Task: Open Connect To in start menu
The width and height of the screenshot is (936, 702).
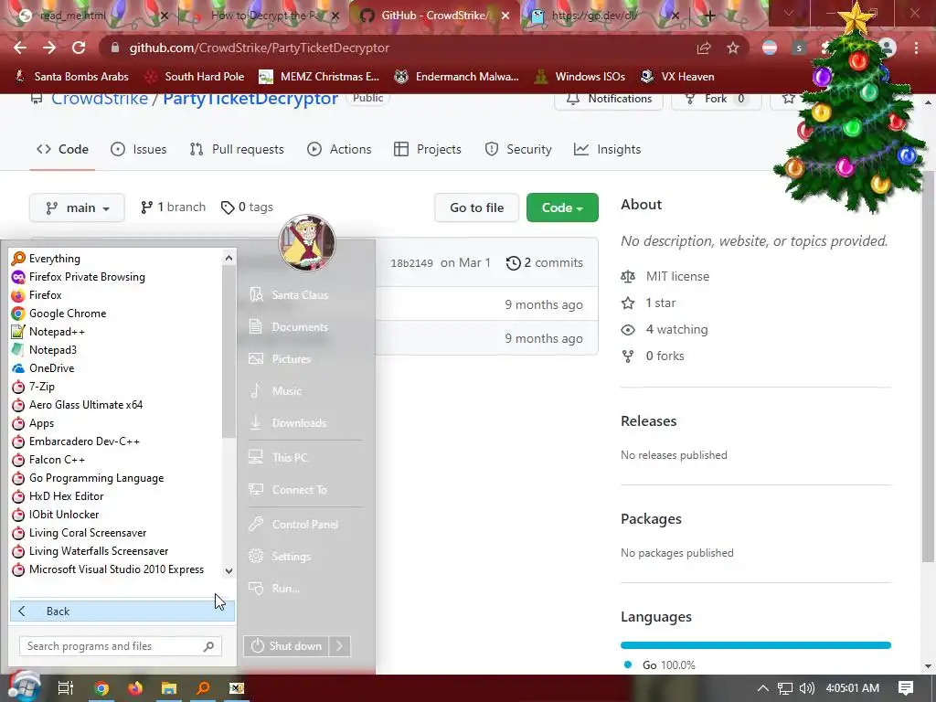Action: click(288, 490)
